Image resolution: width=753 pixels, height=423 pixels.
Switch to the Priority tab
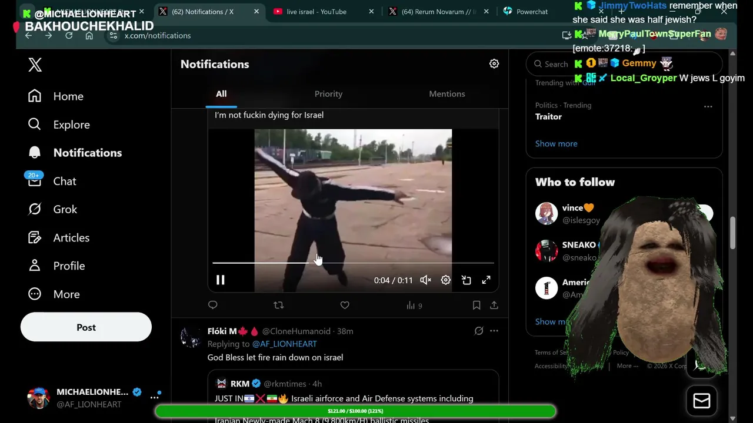tap(328, 94)
